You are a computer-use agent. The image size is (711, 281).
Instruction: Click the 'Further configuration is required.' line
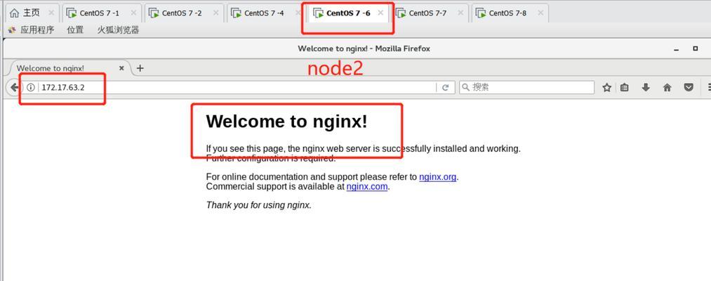click(x=271, y=159)
